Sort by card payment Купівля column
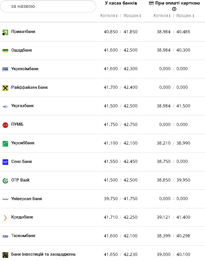205x261 pixels. [162, 16]
